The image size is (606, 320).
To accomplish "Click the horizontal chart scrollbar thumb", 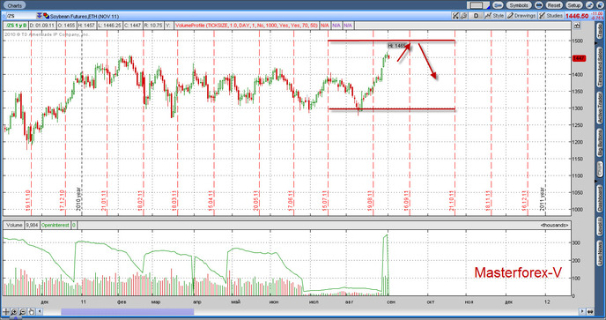I will tap(128, 311).
